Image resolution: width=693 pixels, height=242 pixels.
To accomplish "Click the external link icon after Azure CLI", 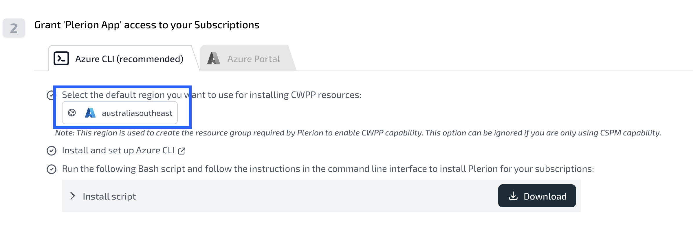I will point(182,151).
